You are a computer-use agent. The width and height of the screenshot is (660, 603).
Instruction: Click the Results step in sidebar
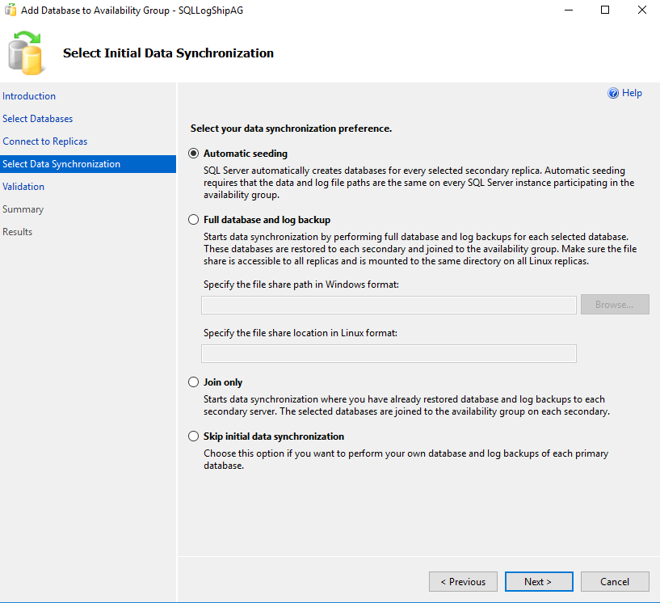(18, 232)
